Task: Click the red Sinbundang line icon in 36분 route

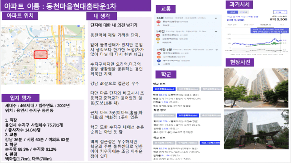Action: coord(159,22)
